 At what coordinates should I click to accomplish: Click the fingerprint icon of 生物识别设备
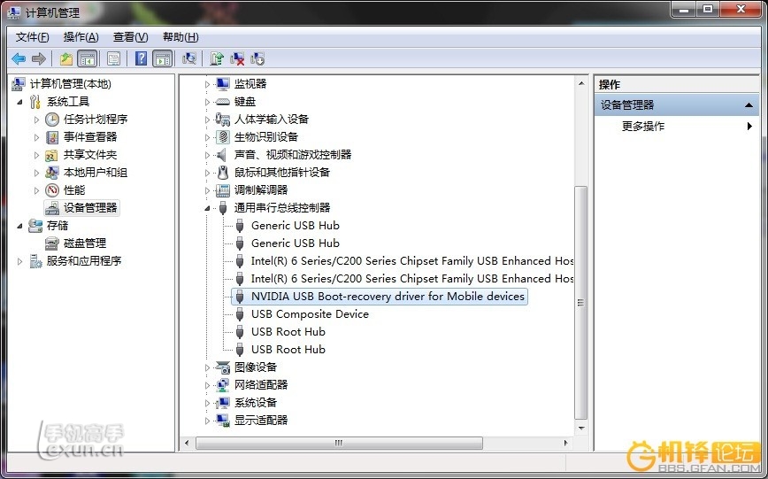click(x=223, y=136)
